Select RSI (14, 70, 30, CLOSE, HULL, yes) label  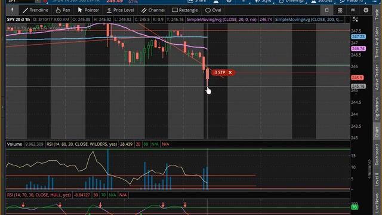39,195
